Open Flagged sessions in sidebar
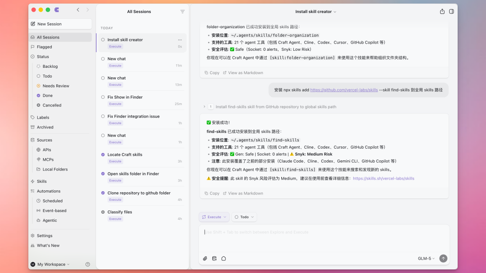The height and width of the screenshot is (273, 486). tap(60, 47)
